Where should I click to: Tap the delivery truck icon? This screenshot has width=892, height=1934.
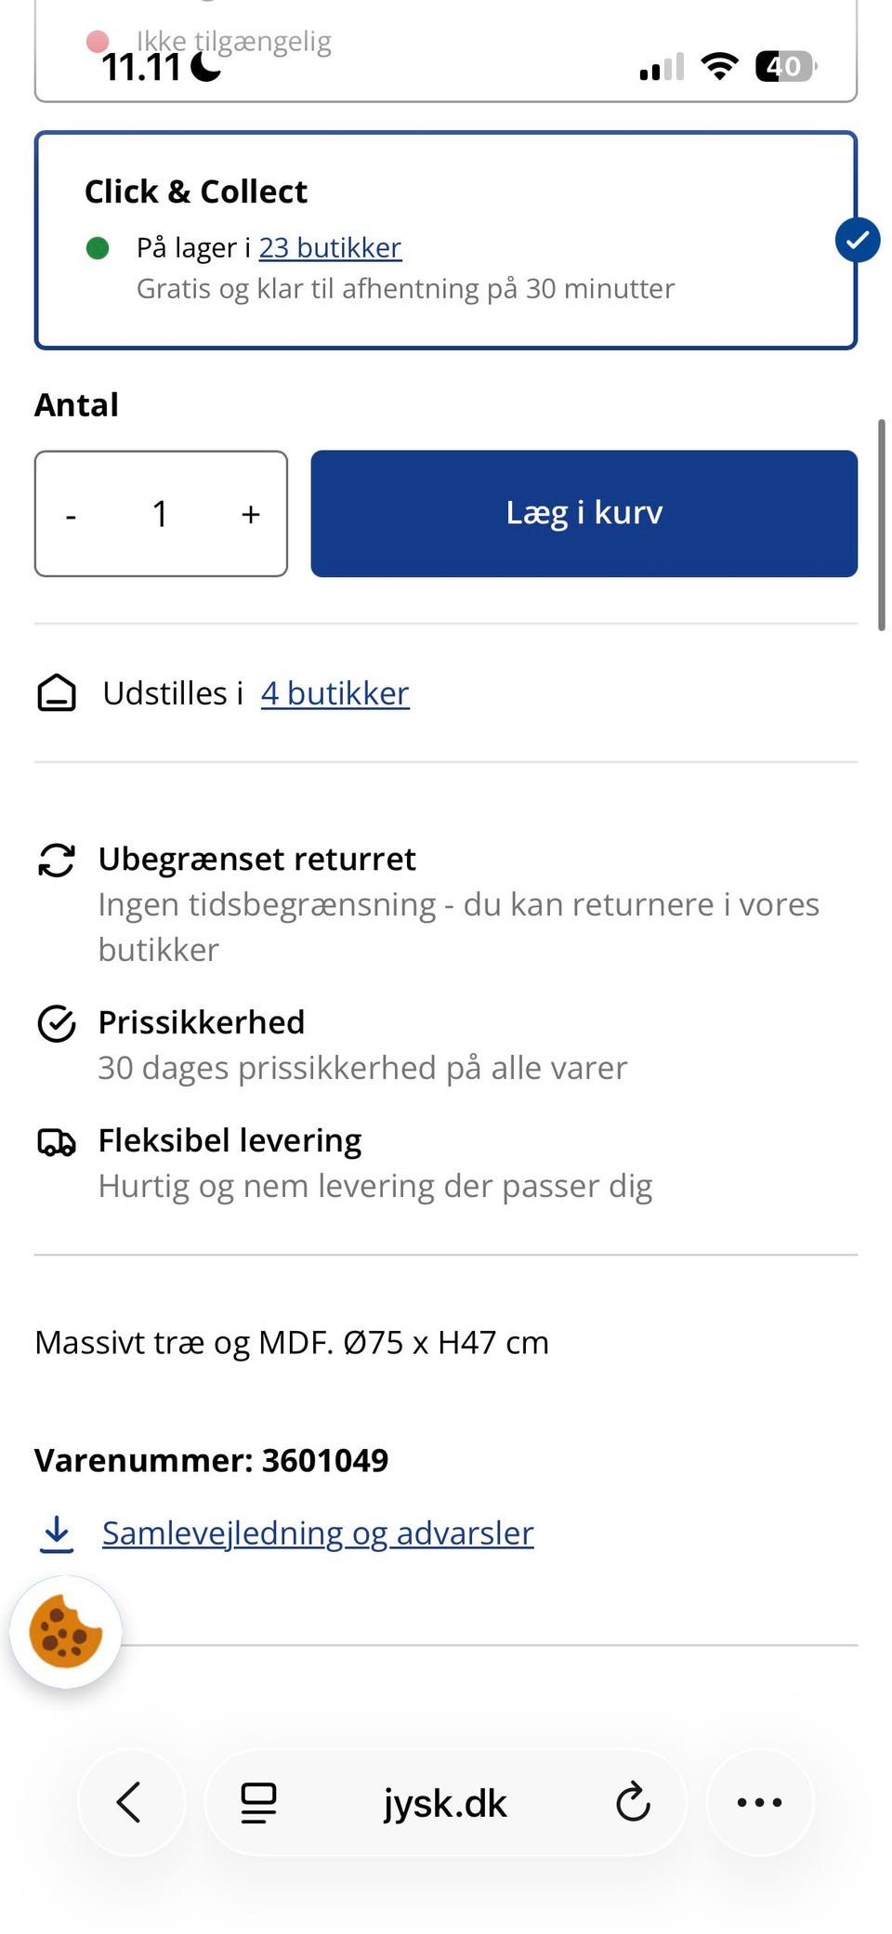(x=57, y=1141)
